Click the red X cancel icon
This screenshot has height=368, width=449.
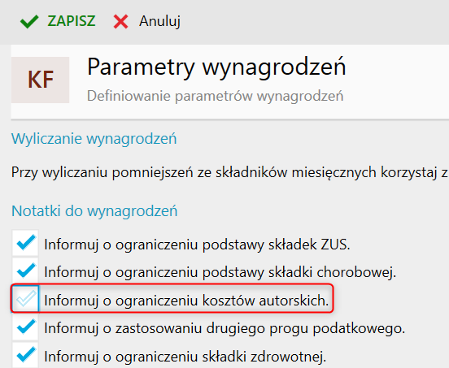pyautogui.click(x=120, y=22)
